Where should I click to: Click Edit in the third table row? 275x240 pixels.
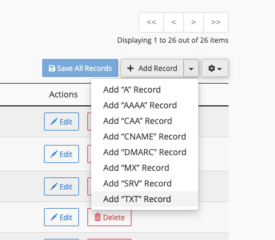tap(62, 186)
